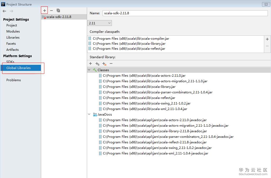271x178 pixels.
Task: Select scala-library.jar under Classes
Action: [x=139, y=86]
